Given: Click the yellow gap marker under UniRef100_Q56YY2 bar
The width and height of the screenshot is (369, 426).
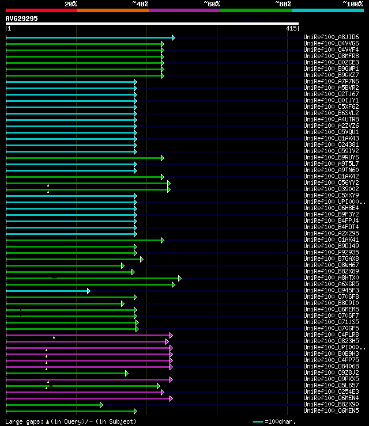Looking at the screenshot, I should click(48, 185).
